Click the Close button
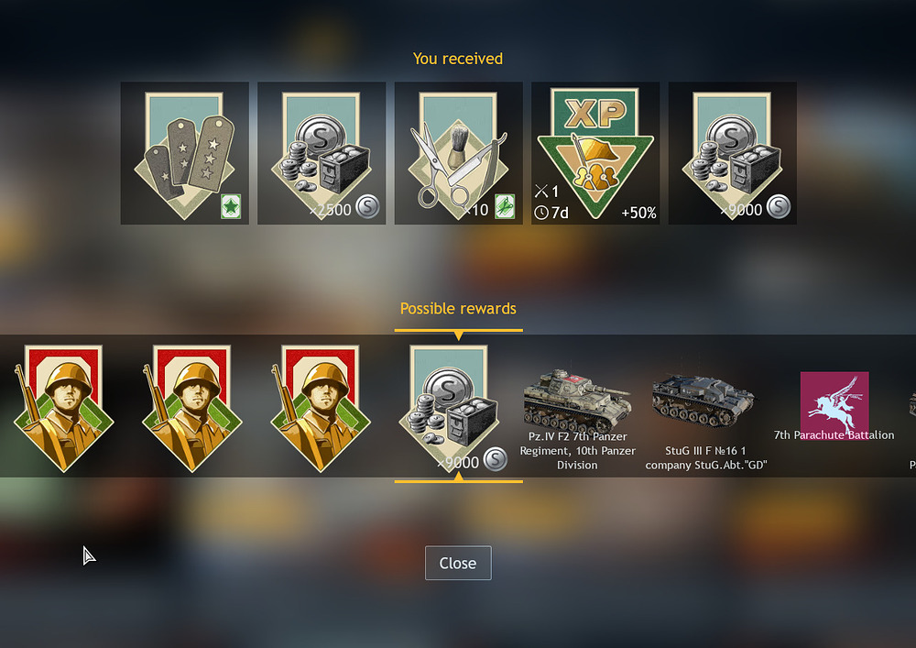The width and height of the screenshot is (916, 648). [x=458, y=563]
